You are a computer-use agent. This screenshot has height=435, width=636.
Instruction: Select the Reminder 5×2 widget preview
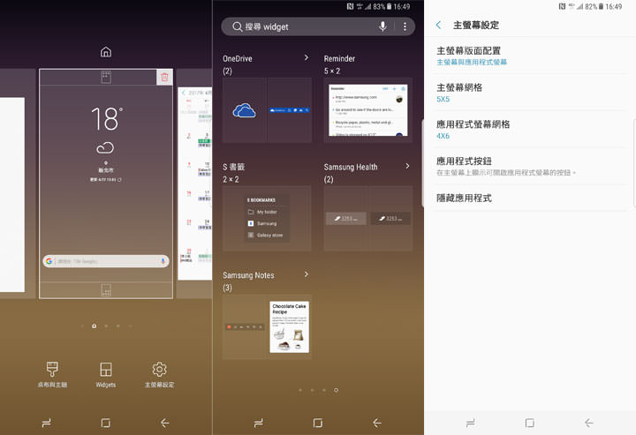367,110
